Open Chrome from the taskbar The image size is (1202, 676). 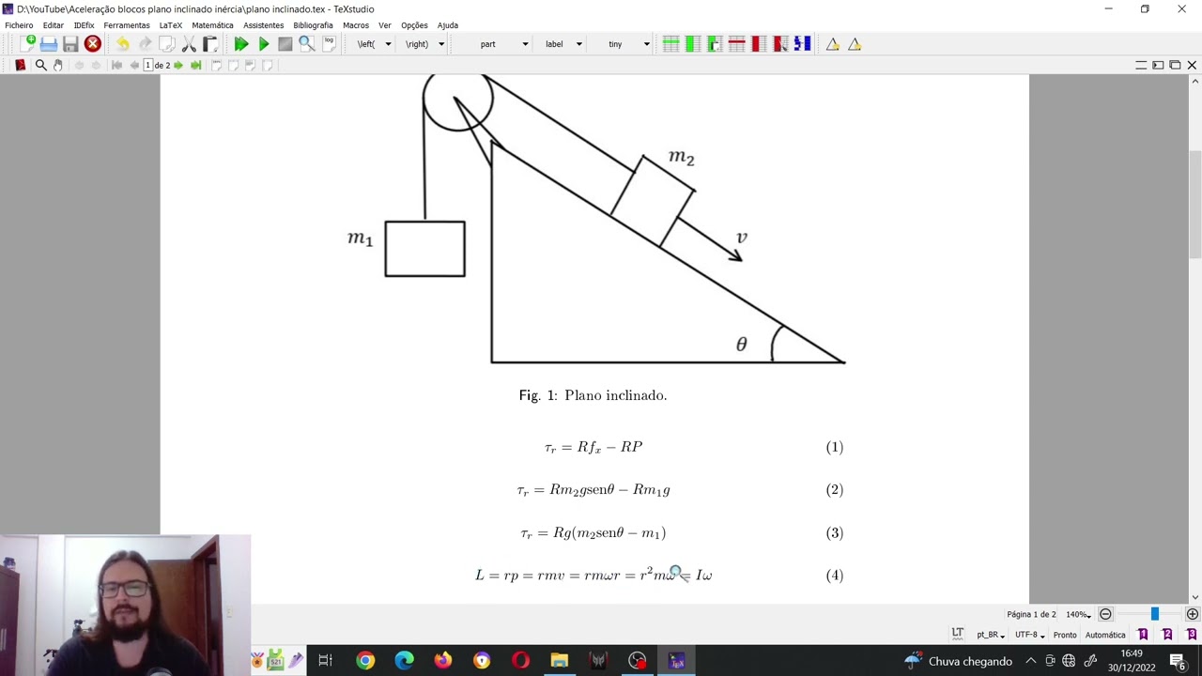click(x=365, y=661)
